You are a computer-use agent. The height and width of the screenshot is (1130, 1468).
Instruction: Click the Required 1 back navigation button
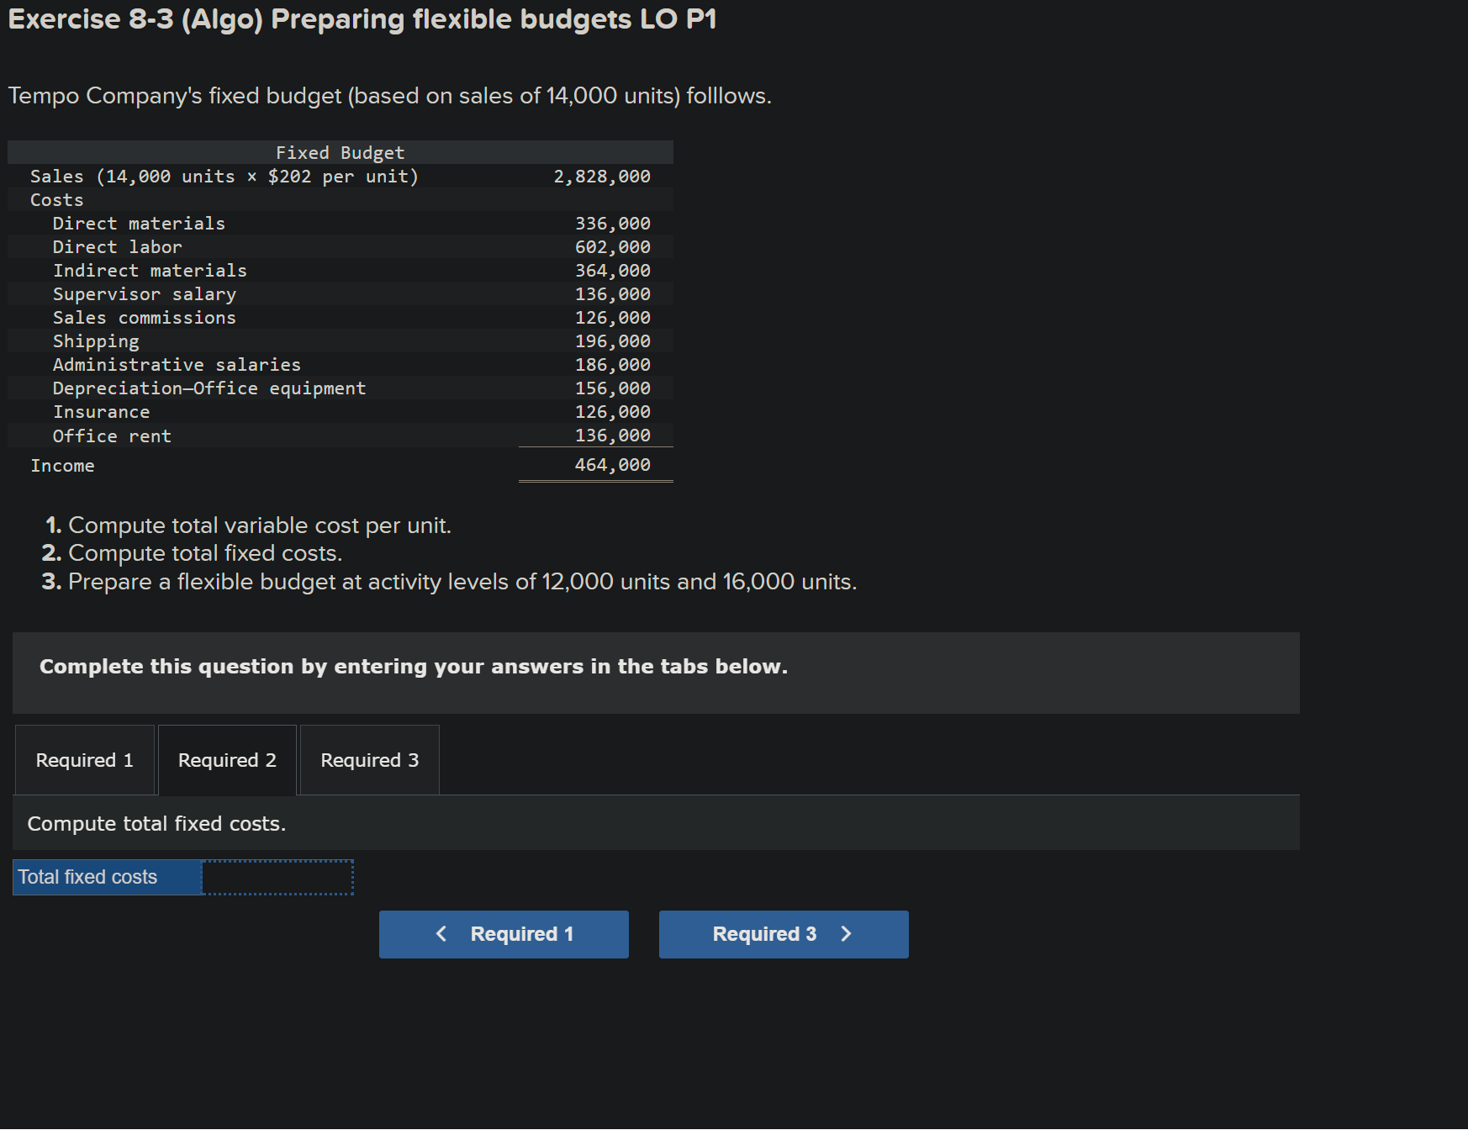click(503, 934)
